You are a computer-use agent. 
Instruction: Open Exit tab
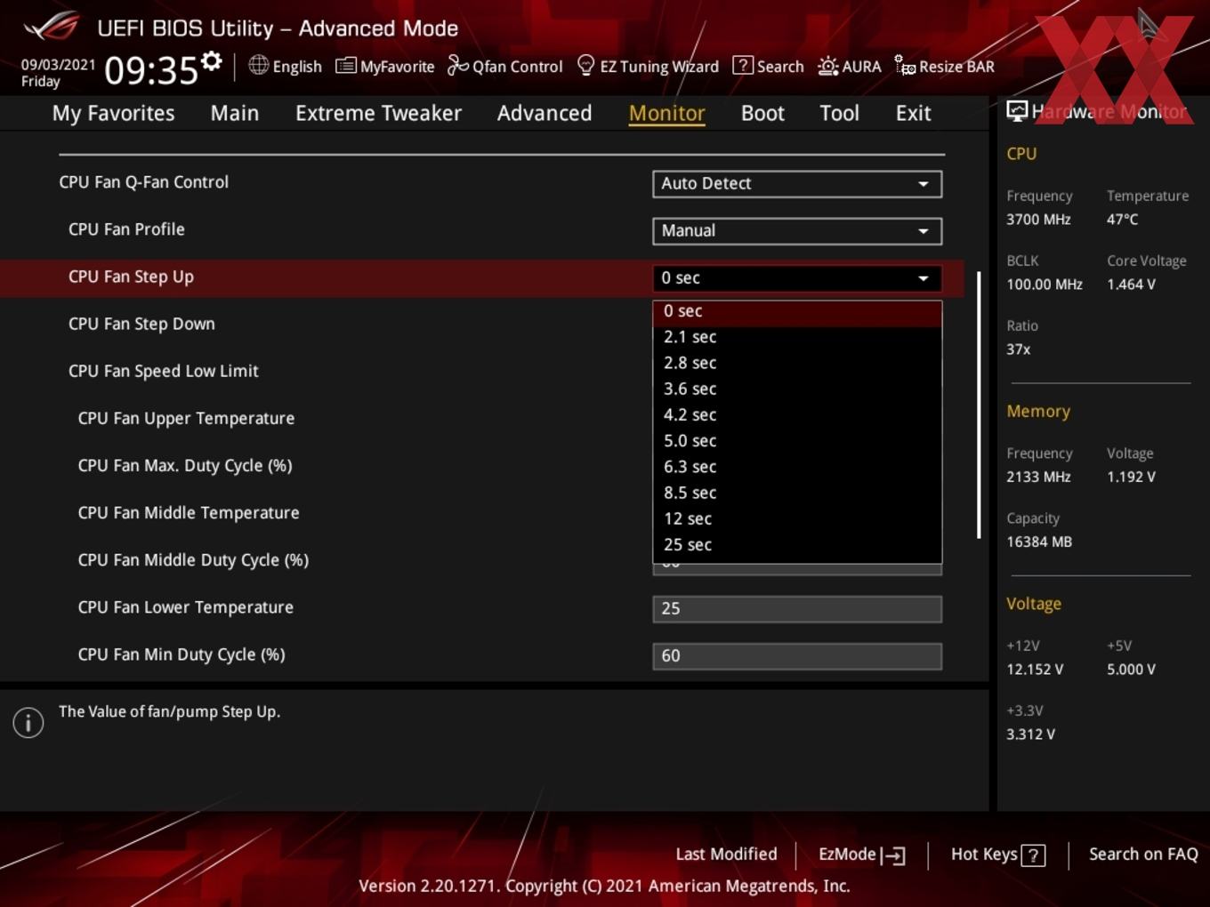point(913,113)
